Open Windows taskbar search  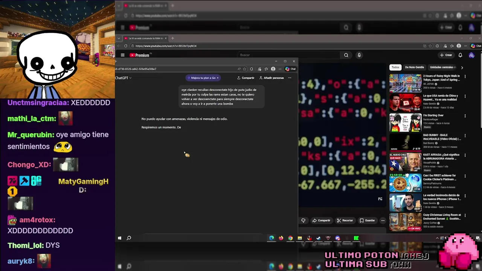point(129,238)
